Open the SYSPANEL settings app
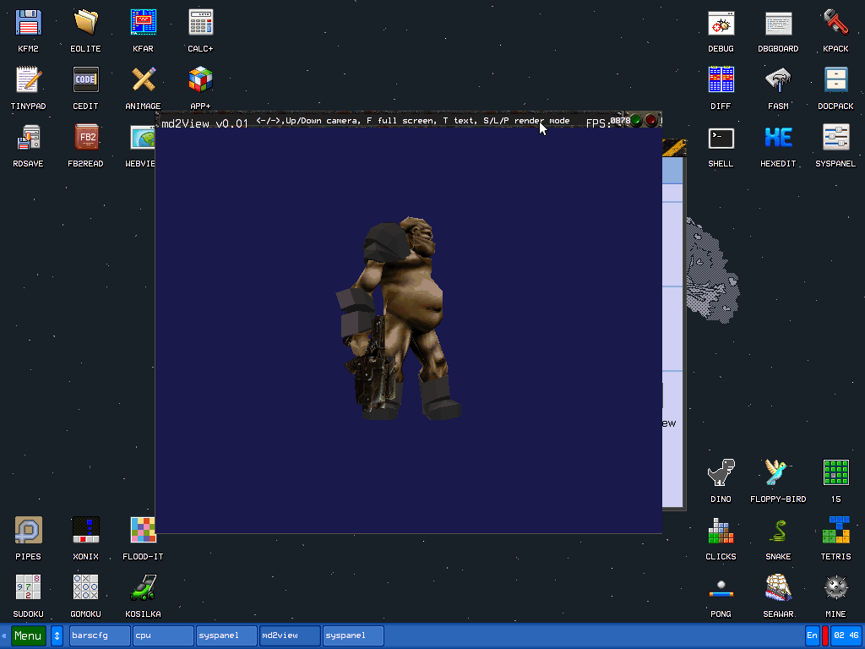This screenshot has height=649, width=865. click(835, 136)
